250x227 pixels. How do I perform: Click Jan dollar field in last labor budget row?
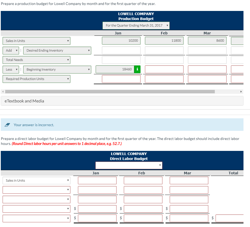coord(97,218)
